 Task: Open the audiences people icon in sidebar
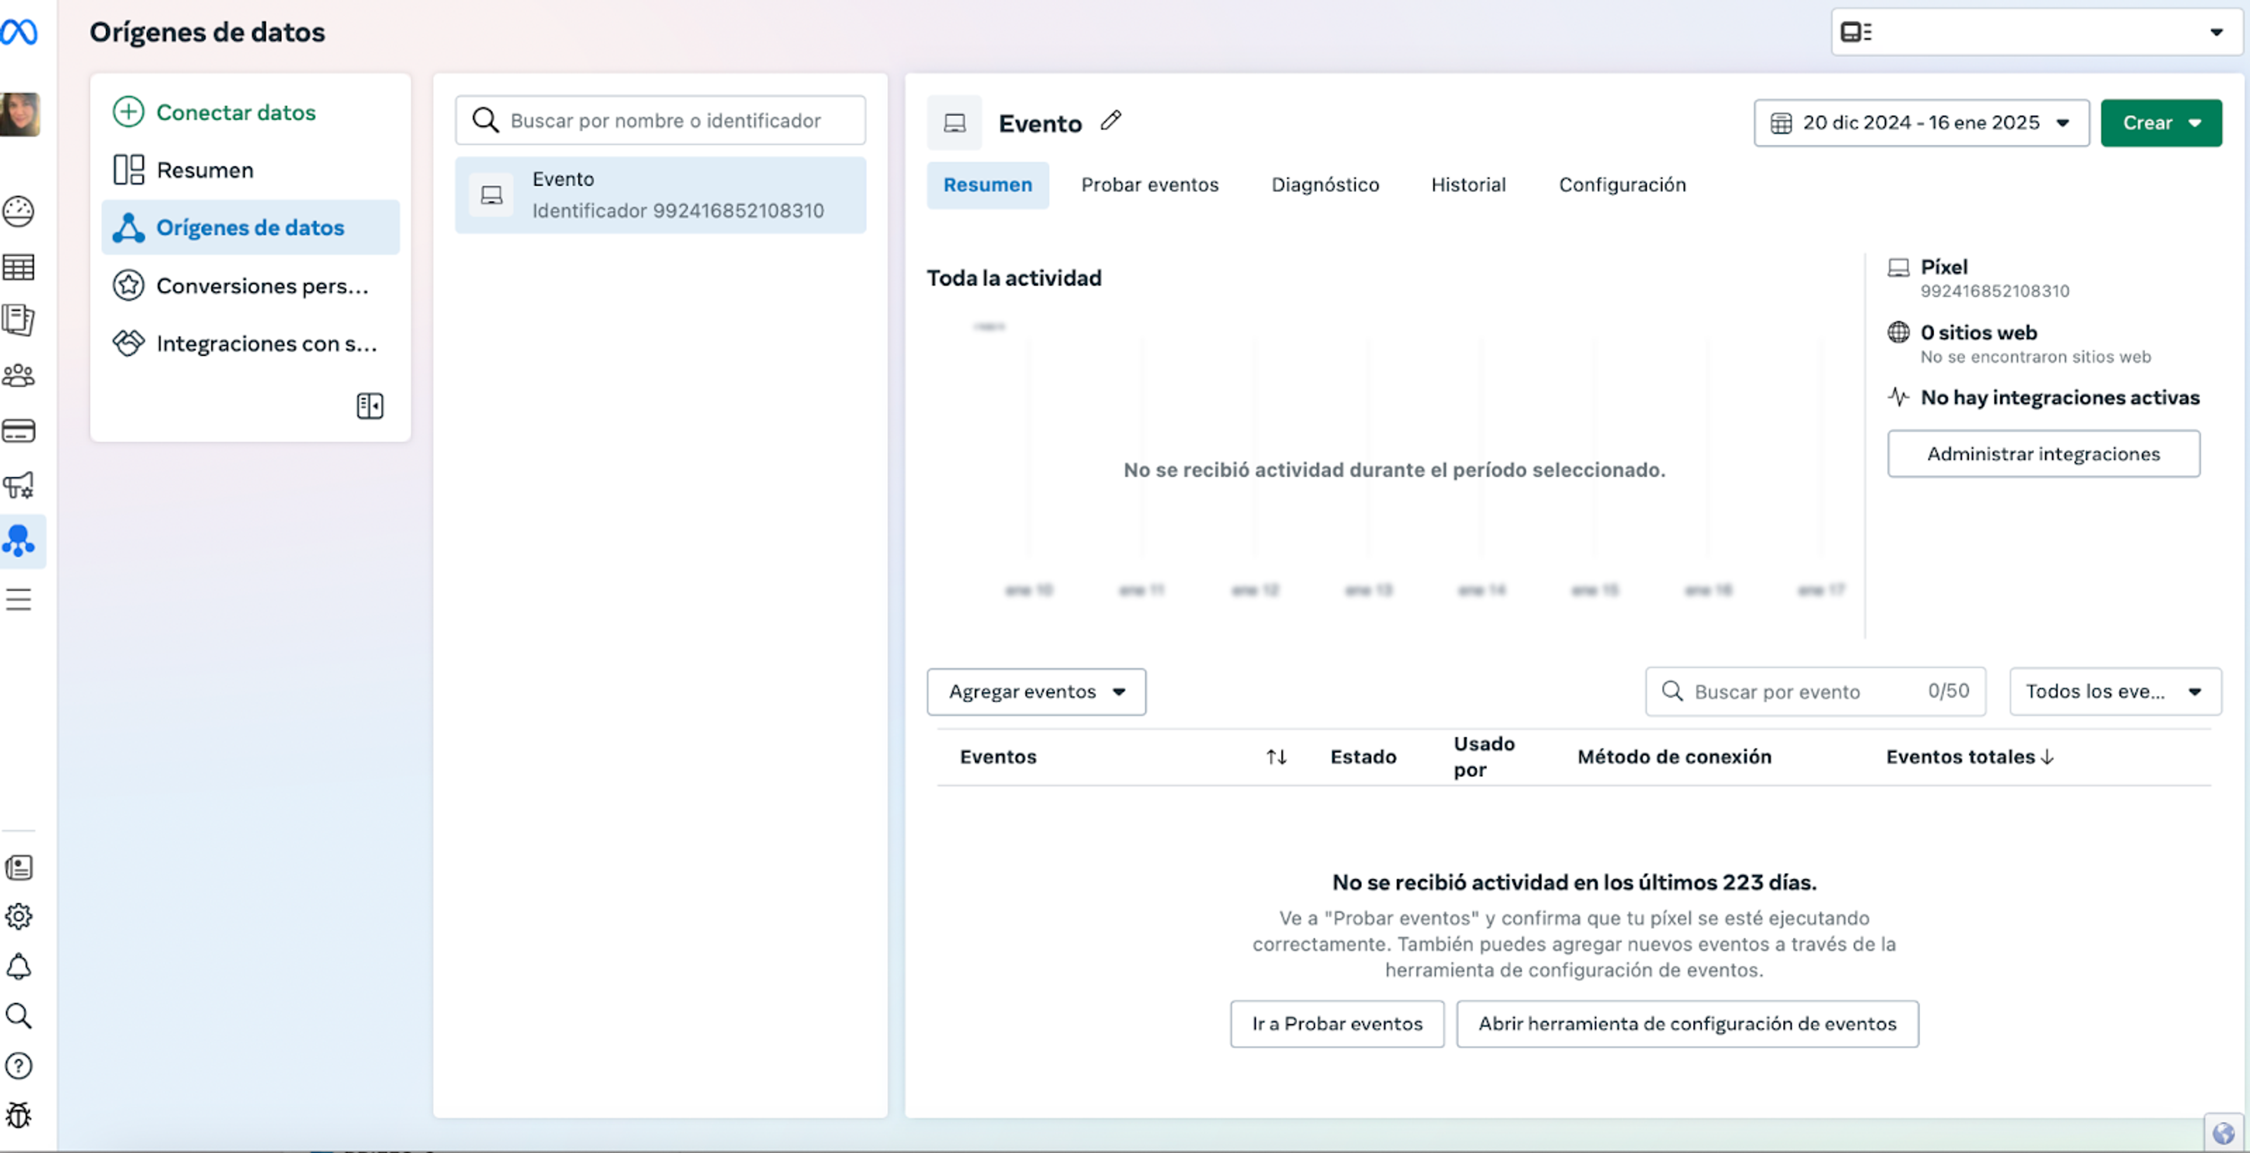pos(18,376)
